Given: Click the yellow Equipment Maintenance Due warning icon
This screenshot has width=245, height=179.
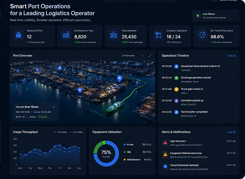Looking at the screenshot, I should pyautogui.click(x=165, y=155).
